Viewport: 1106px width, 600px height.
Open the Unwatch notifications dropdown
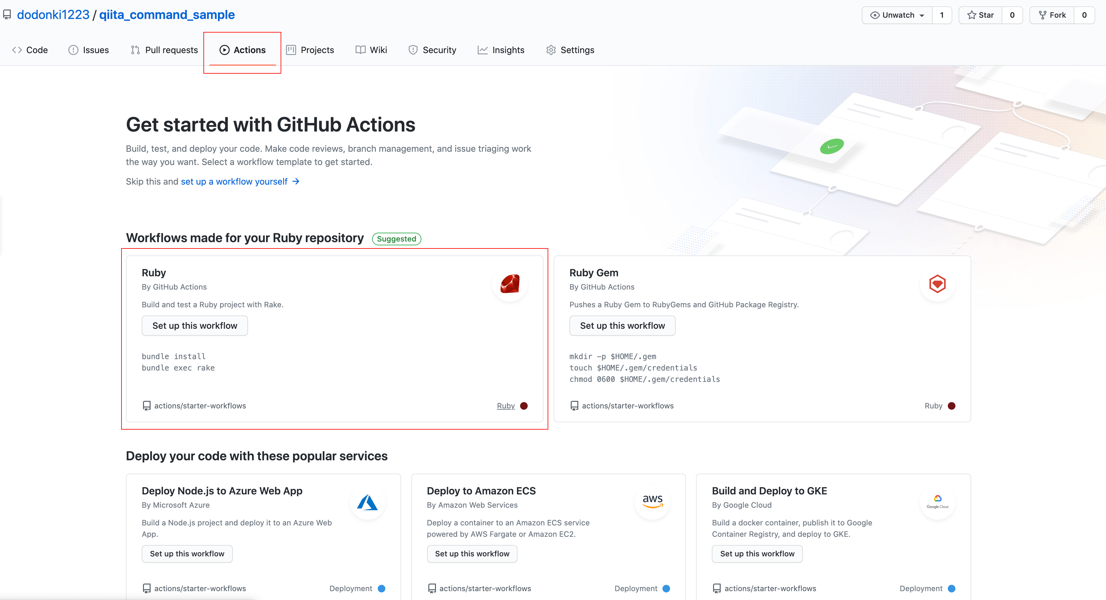point(897,15)
